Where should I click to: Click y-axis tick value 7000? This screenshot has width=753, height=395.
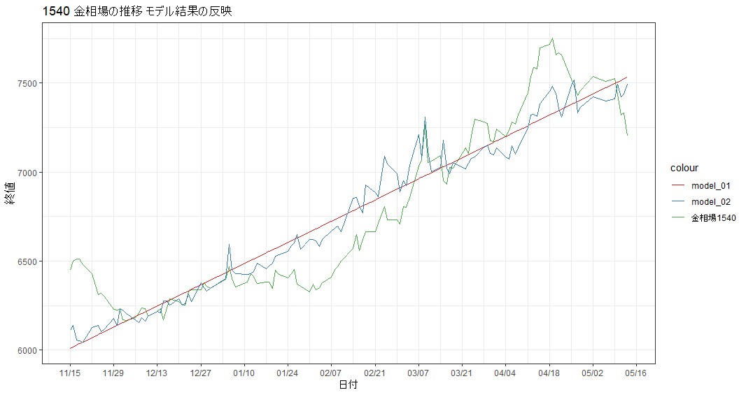(x=27, y=172)
